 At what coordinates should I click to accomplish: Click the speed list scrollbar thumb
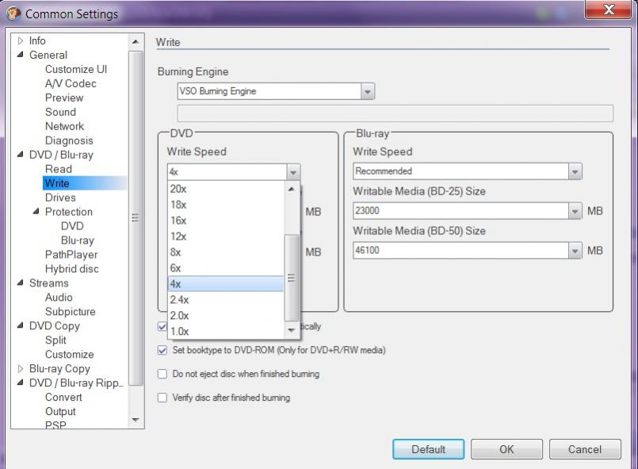click(x=292, y=278)
